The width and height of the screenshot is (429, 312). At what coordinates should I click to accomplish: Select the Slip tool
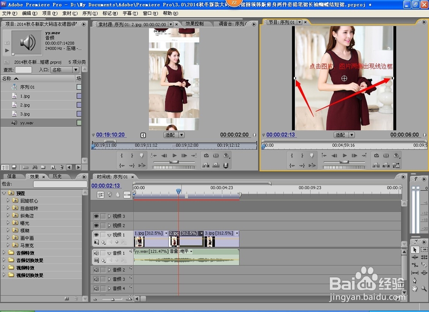click(x=414, y=273)
